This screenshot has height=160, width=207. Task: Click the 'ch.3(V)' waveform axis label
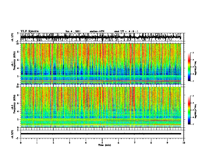tap(13, 134)
